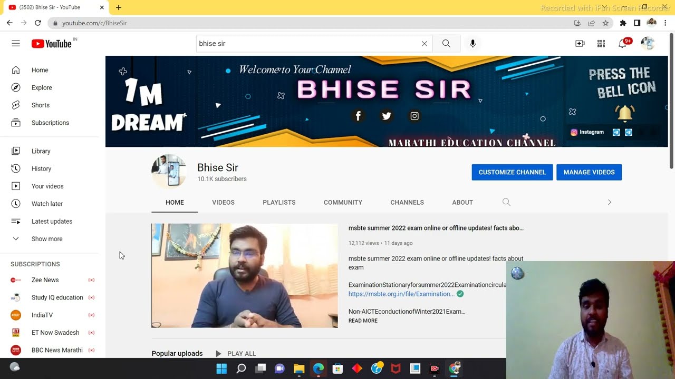Open msbte summer 2022 exam video title
The height and width of the screenshot is (379, 675).
click(x=436, y=228)
